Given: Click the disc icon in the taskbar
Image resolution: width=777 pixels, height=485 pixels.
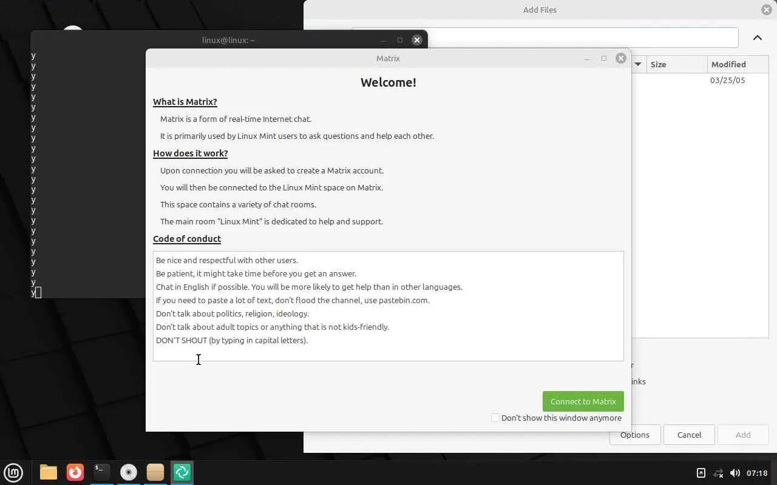Looking at the screenshot, I should click(129, 472).
